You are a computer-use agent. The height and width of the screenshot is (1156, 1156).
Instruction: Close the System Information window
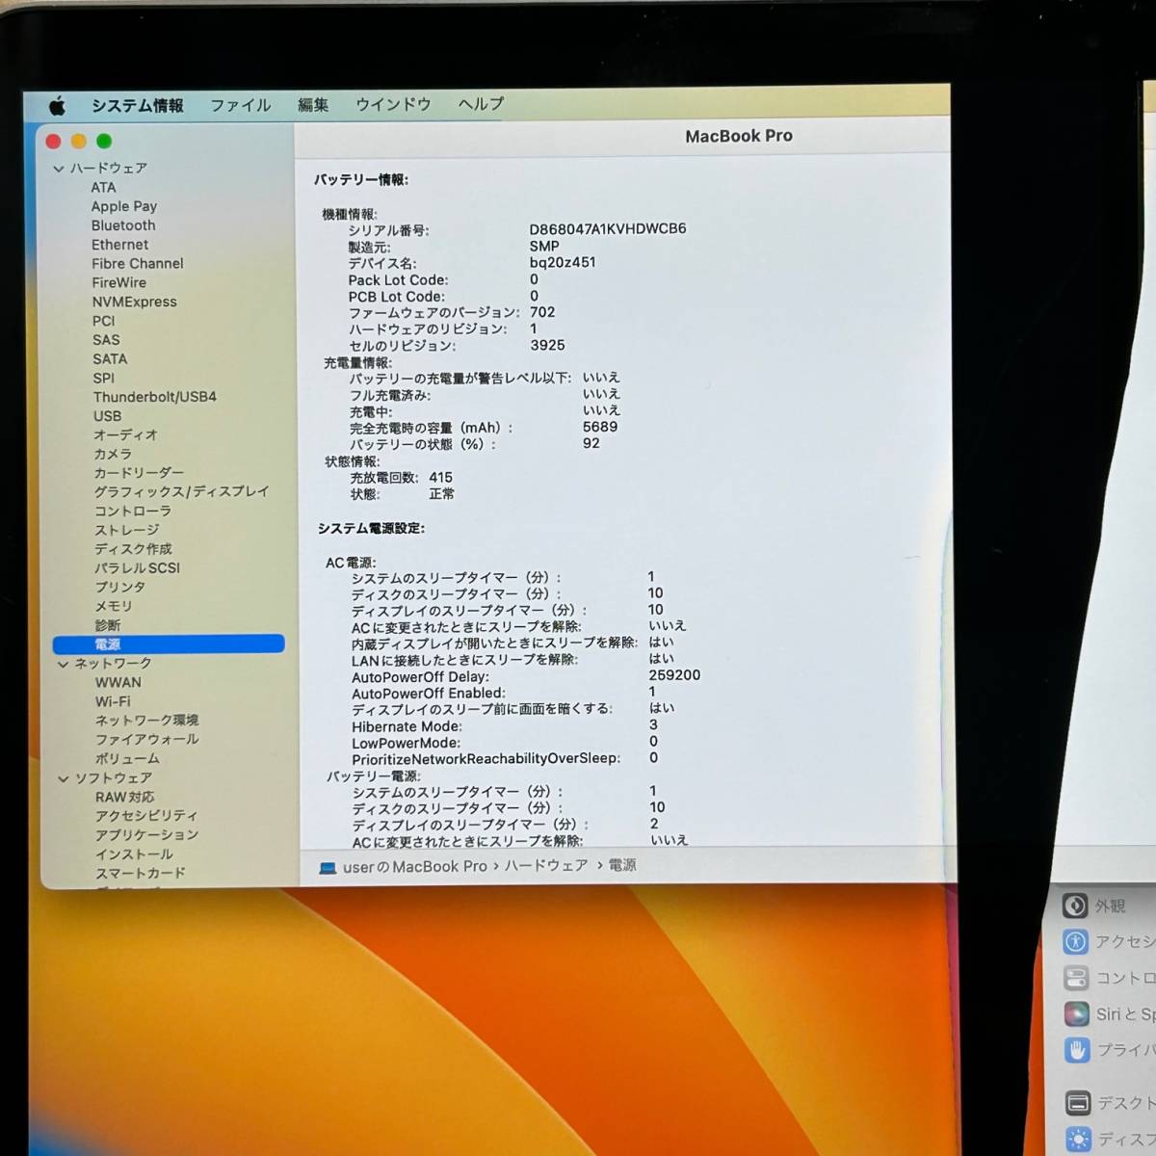pos(54,142)
